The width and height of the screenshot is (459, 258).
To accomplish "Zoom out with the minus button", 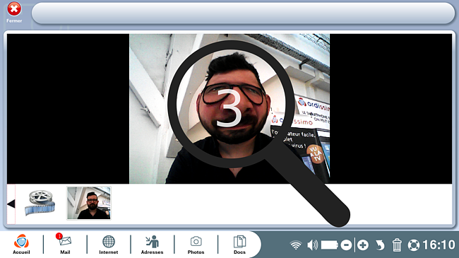I will 346,245.
